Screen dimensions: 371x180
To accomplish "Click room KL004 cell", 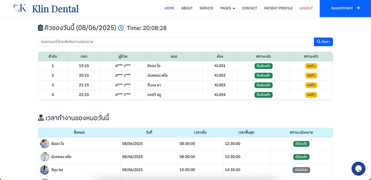I will click(220, 95).
